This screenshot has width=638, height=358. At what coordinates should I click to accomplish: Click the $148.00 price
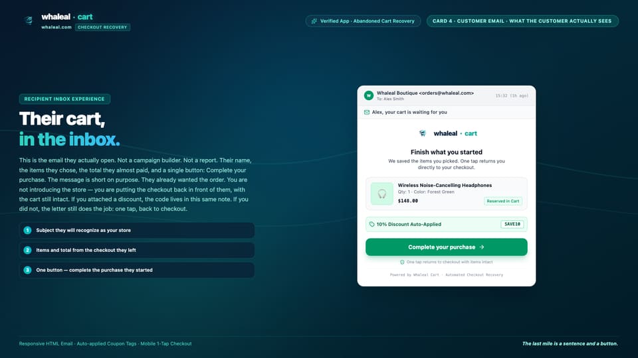(x=407, y=201)
